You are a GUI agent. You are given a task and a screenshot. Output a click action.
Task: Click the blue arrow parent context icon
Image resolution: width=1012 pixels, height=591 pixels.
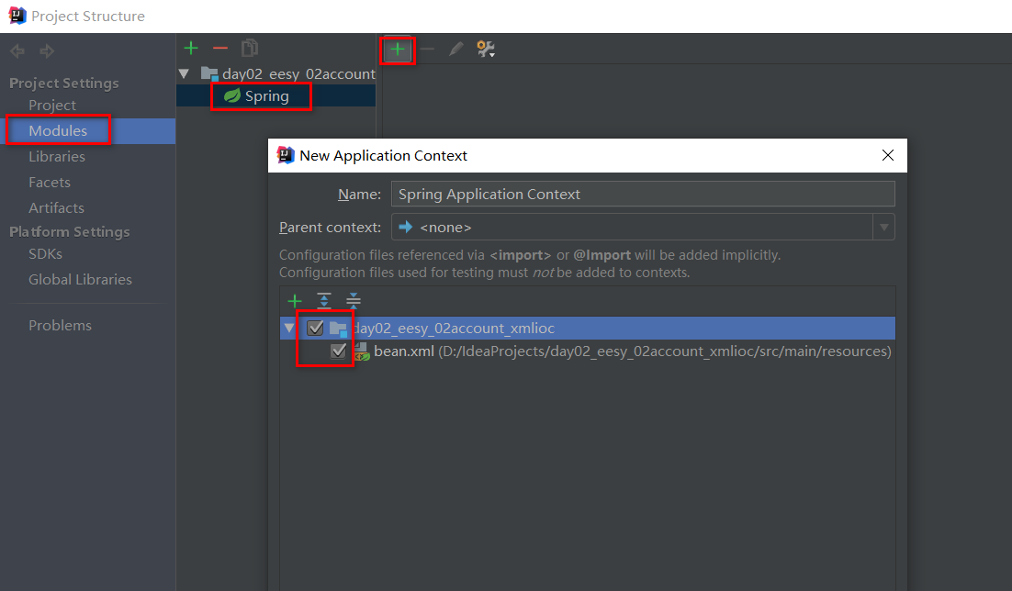point(406,227)
